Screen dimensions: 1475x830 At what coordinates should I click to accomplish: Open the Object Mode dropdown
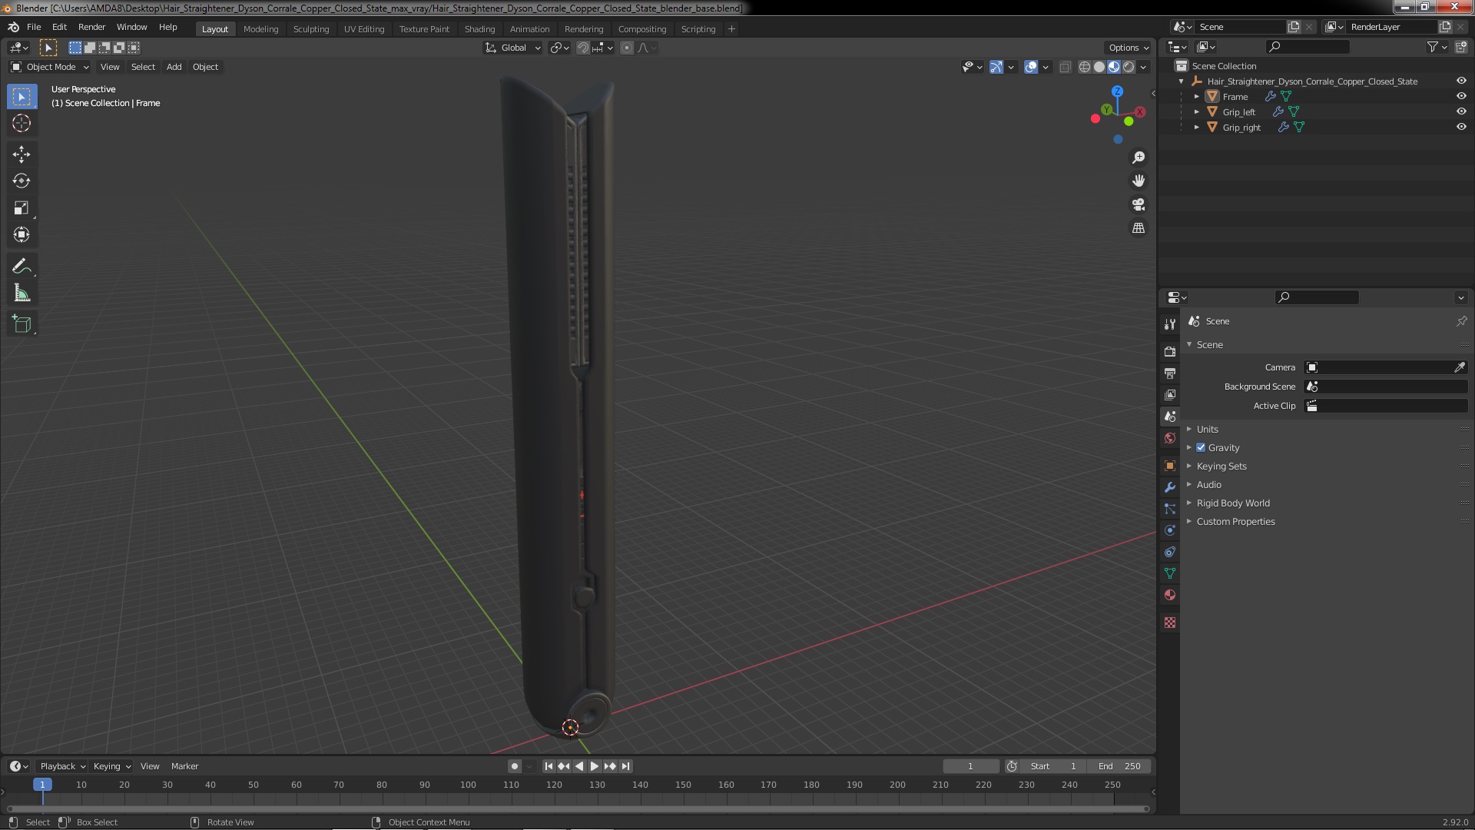(x=50, y=67)
